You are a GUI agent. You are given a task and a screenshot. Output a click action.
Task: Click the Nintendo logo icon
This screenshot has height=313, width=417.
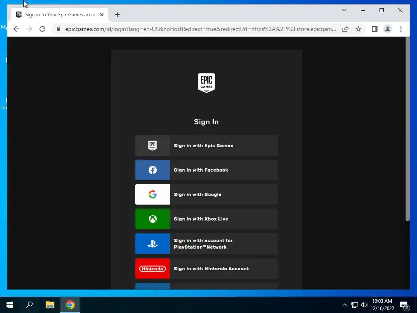(152, 269)
